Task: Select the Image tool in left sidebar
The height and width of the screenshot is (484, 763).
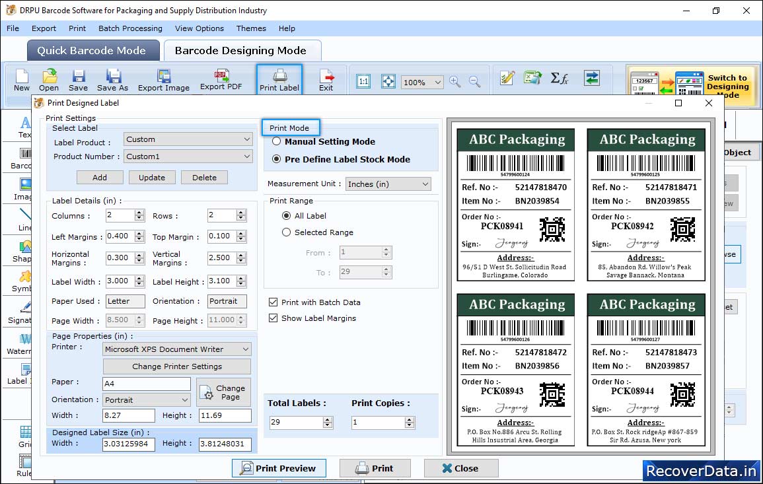Action: [x=23, y=190]
